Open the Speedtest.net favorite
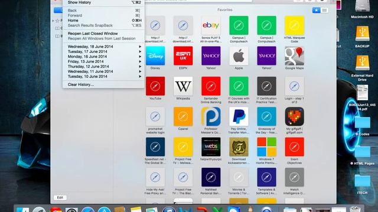Image resolution: width=378 pixels, height=212 pixels. coord(155,147)
